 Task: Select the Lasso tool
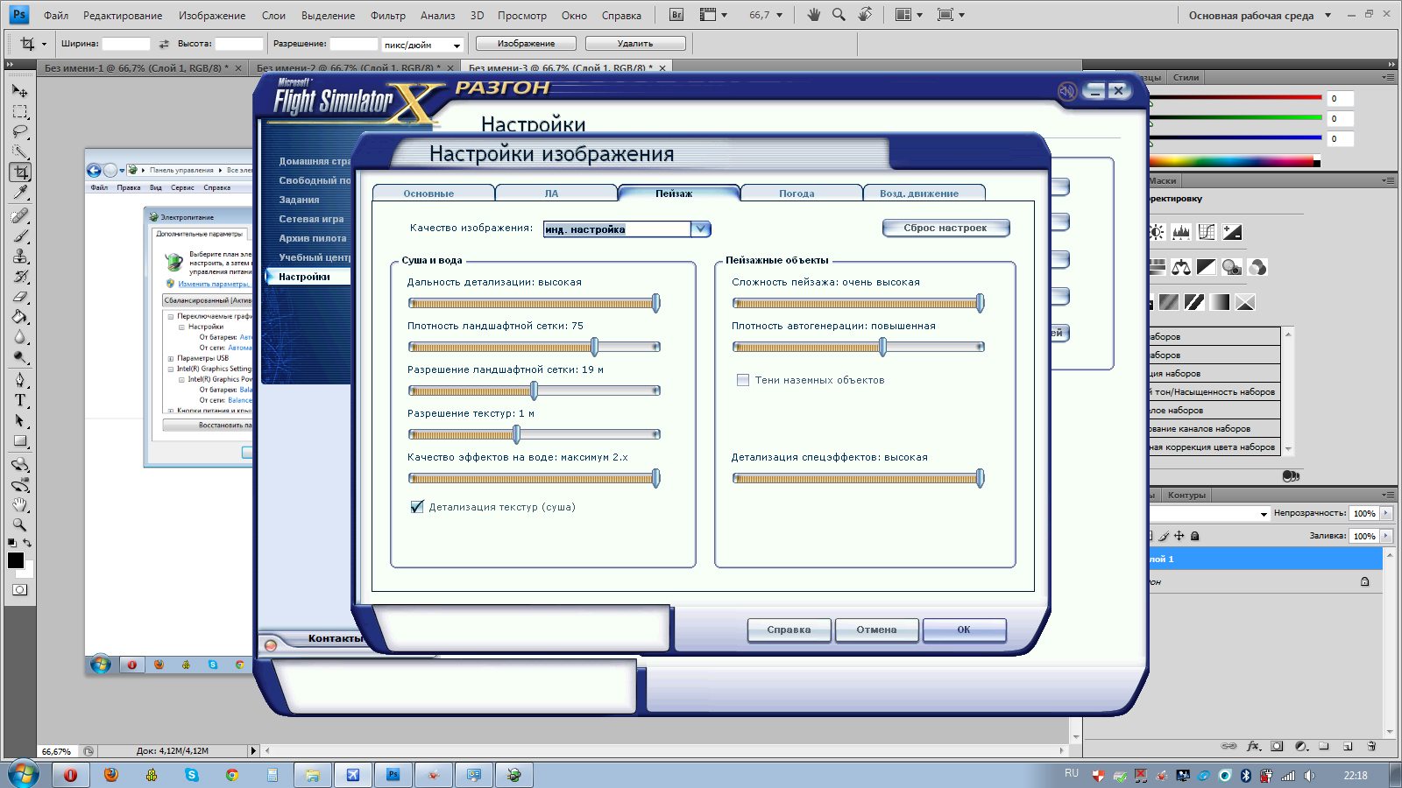pos(19,131)
